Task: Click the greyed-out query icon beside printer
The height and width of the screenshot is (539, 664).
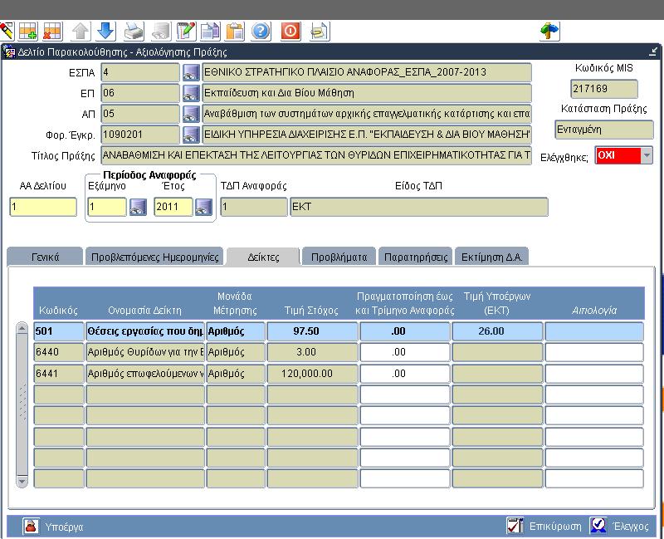Action: coord(161,32)
